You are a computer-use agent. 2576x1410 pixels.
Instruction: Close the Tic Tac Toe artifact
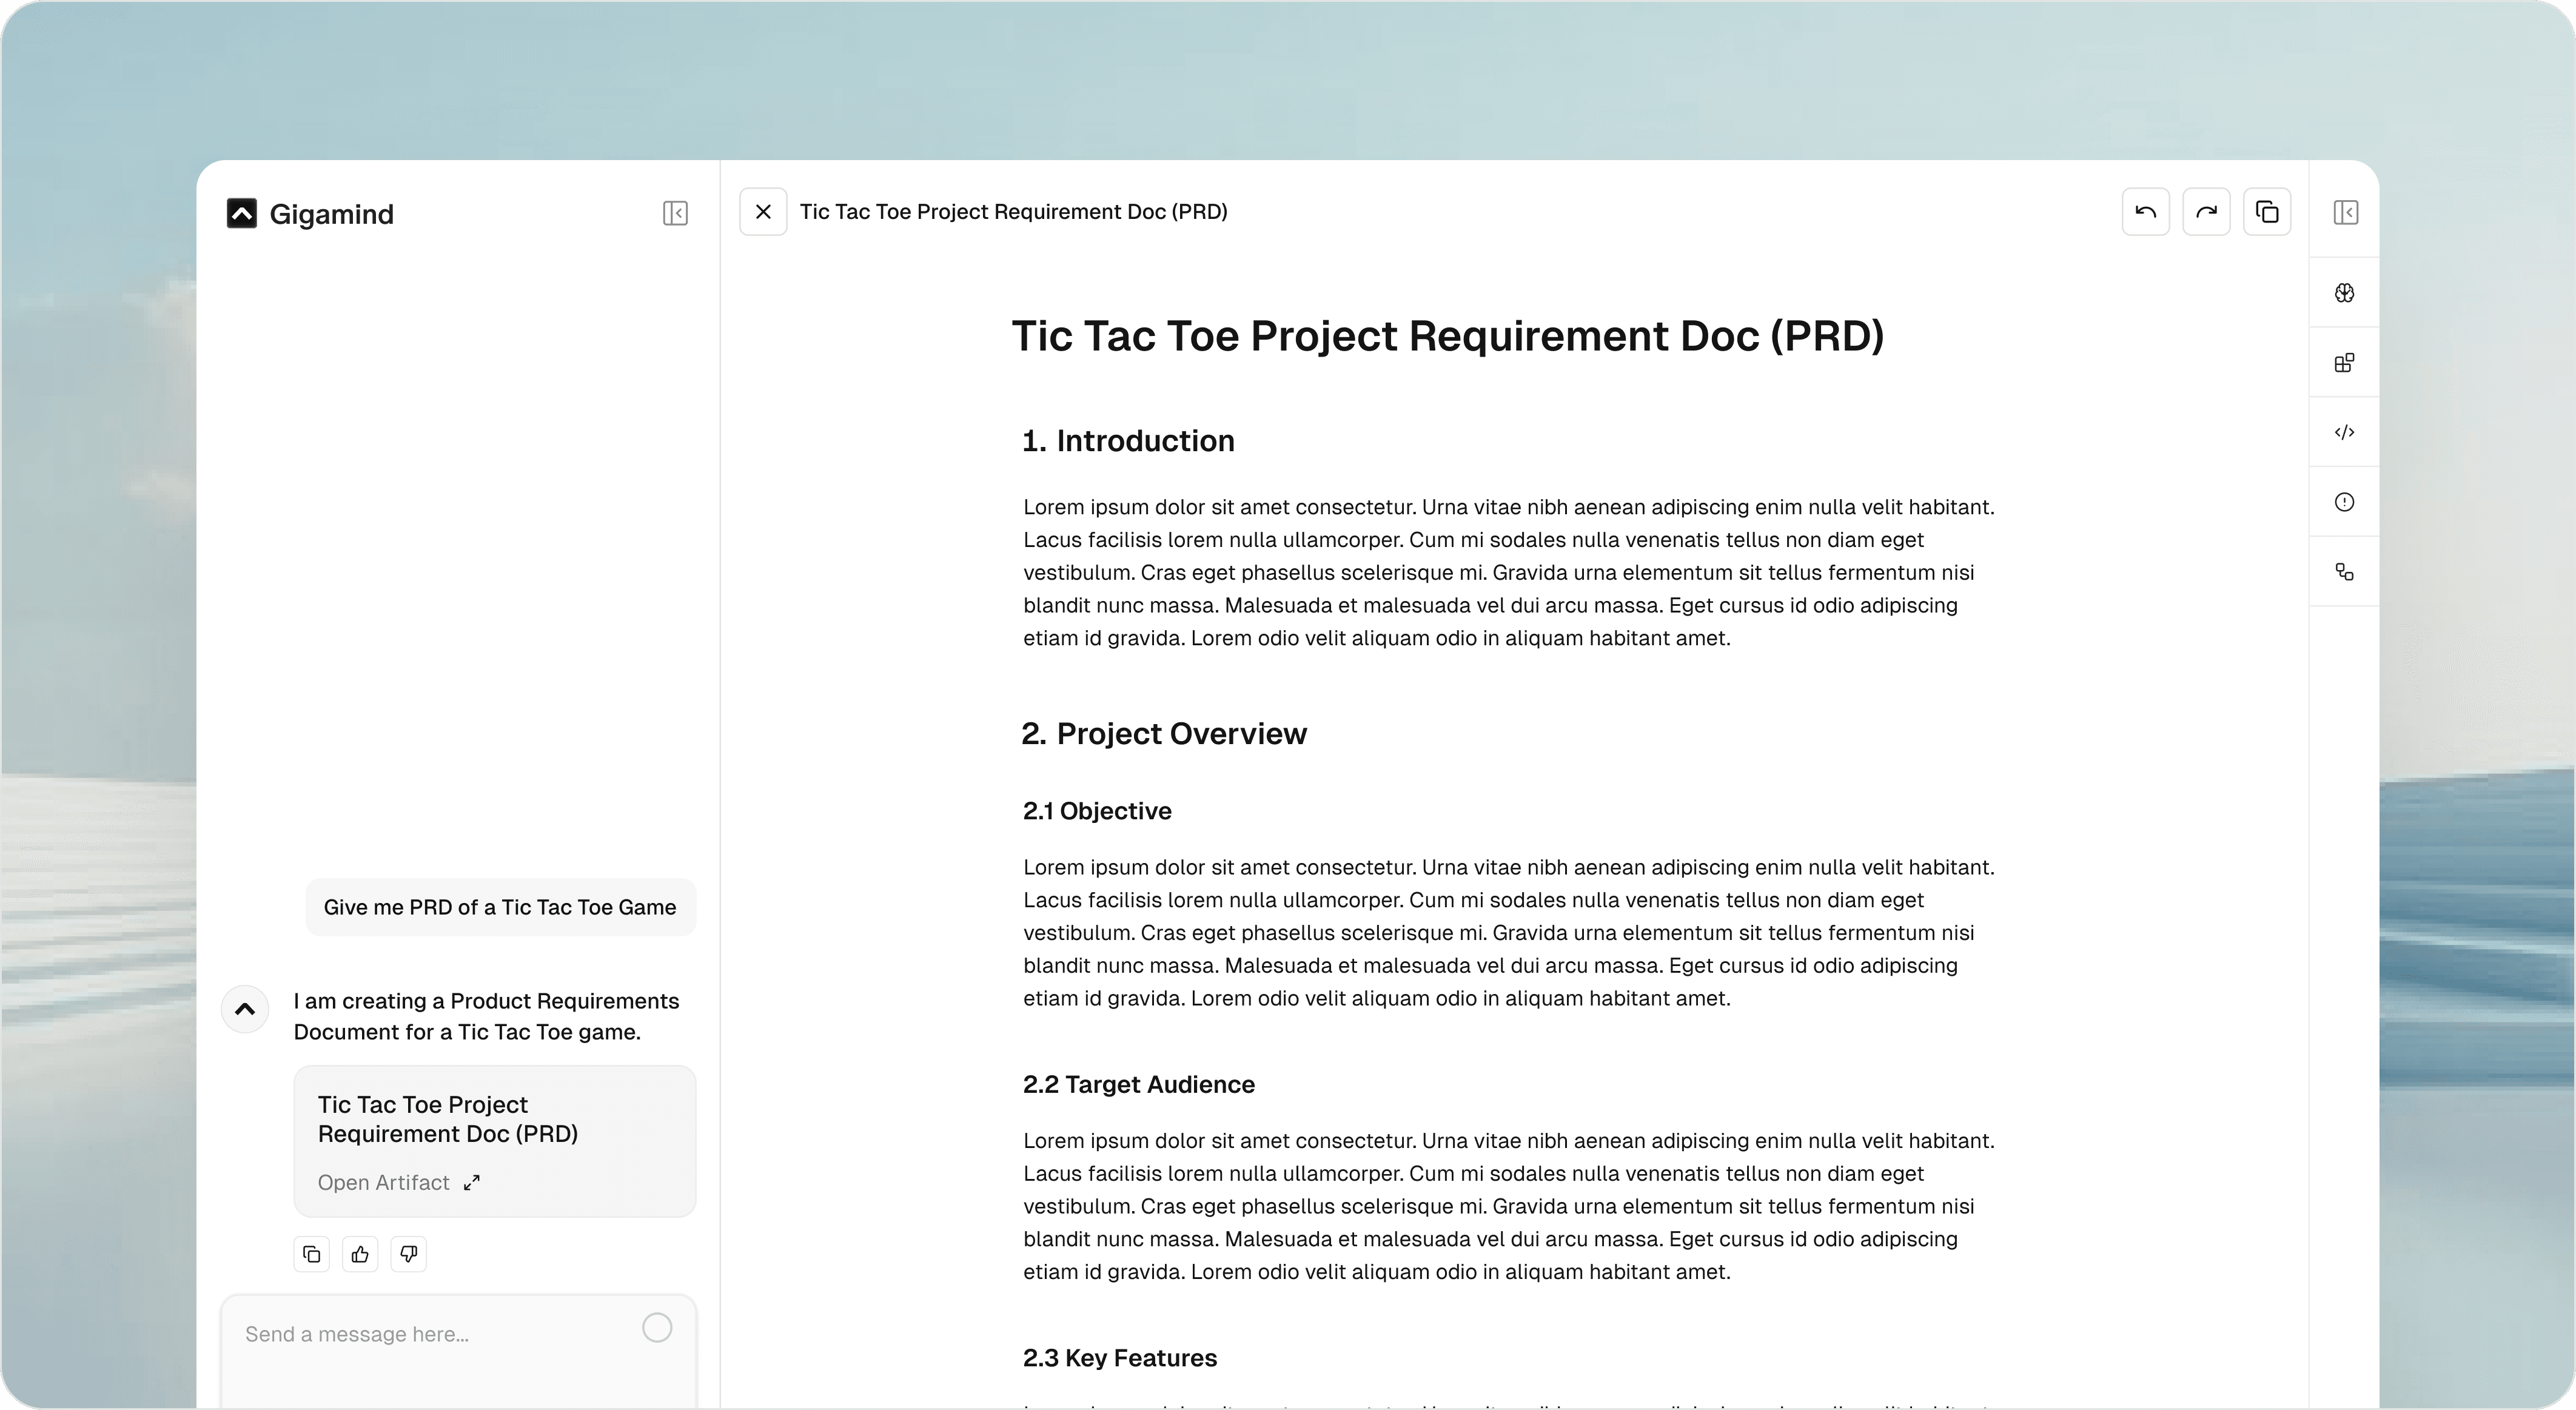tap(763, 212)
